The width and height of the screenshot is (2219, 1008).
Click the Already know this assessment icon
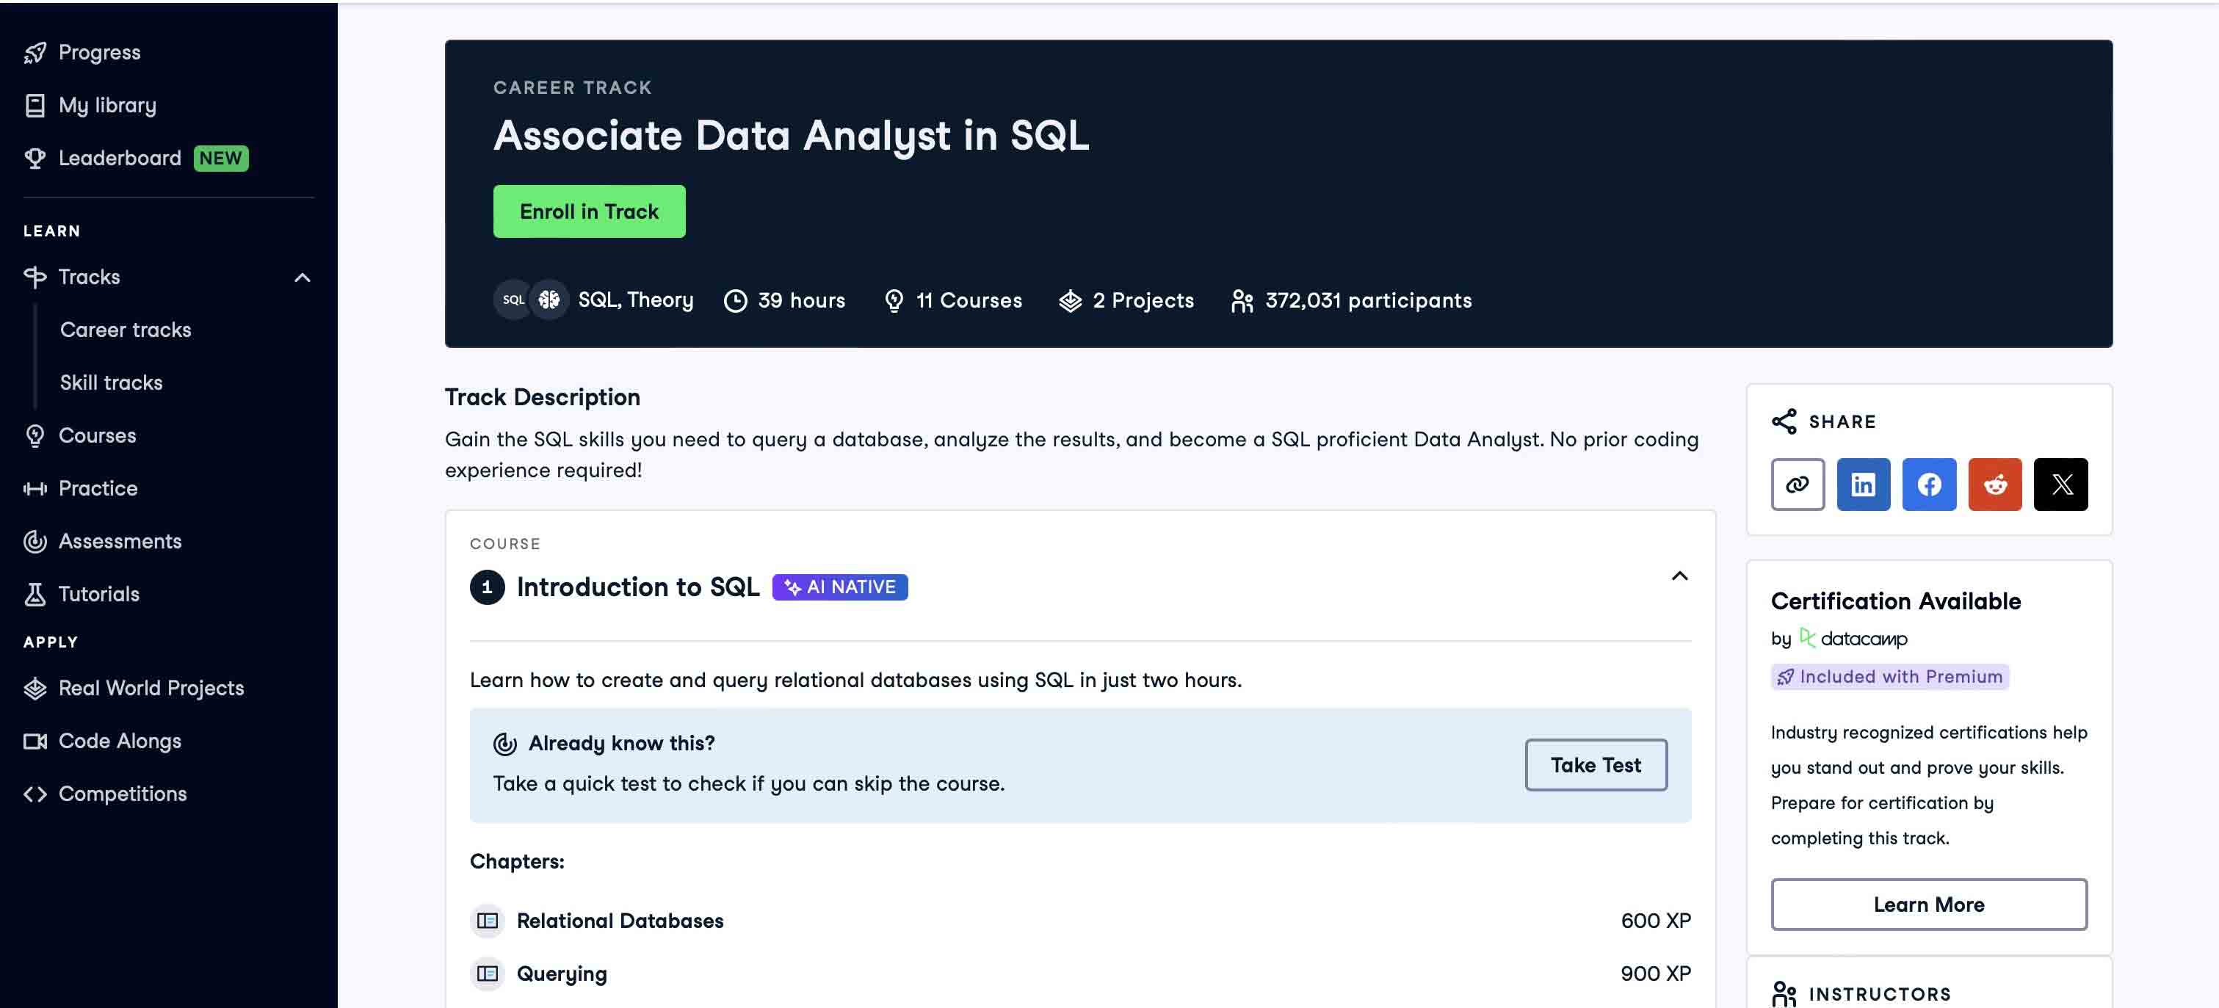pos(504,744)
